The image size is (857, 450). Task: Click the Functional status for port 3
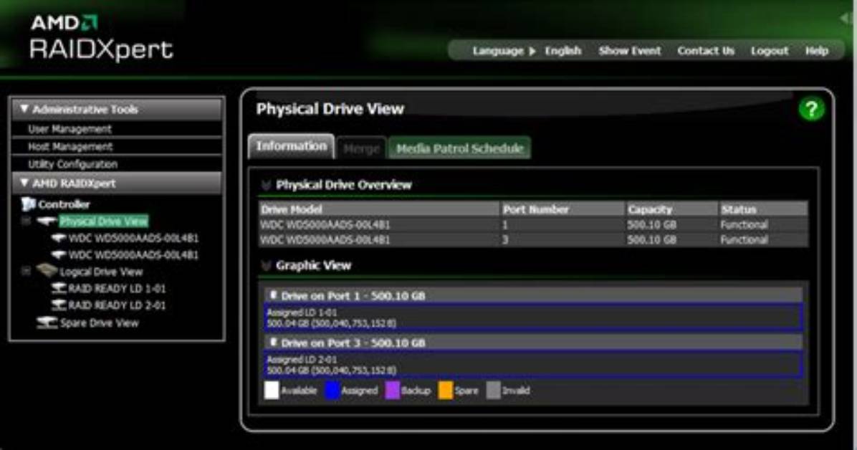point(744,239)
